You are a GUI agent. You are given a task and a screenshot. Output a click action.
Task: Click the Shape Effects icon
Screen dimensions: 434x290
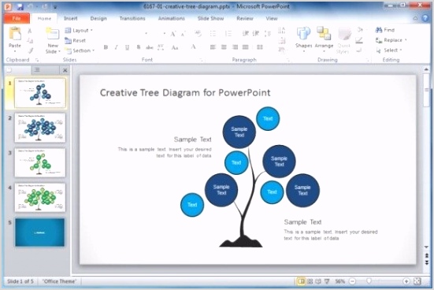359,50
